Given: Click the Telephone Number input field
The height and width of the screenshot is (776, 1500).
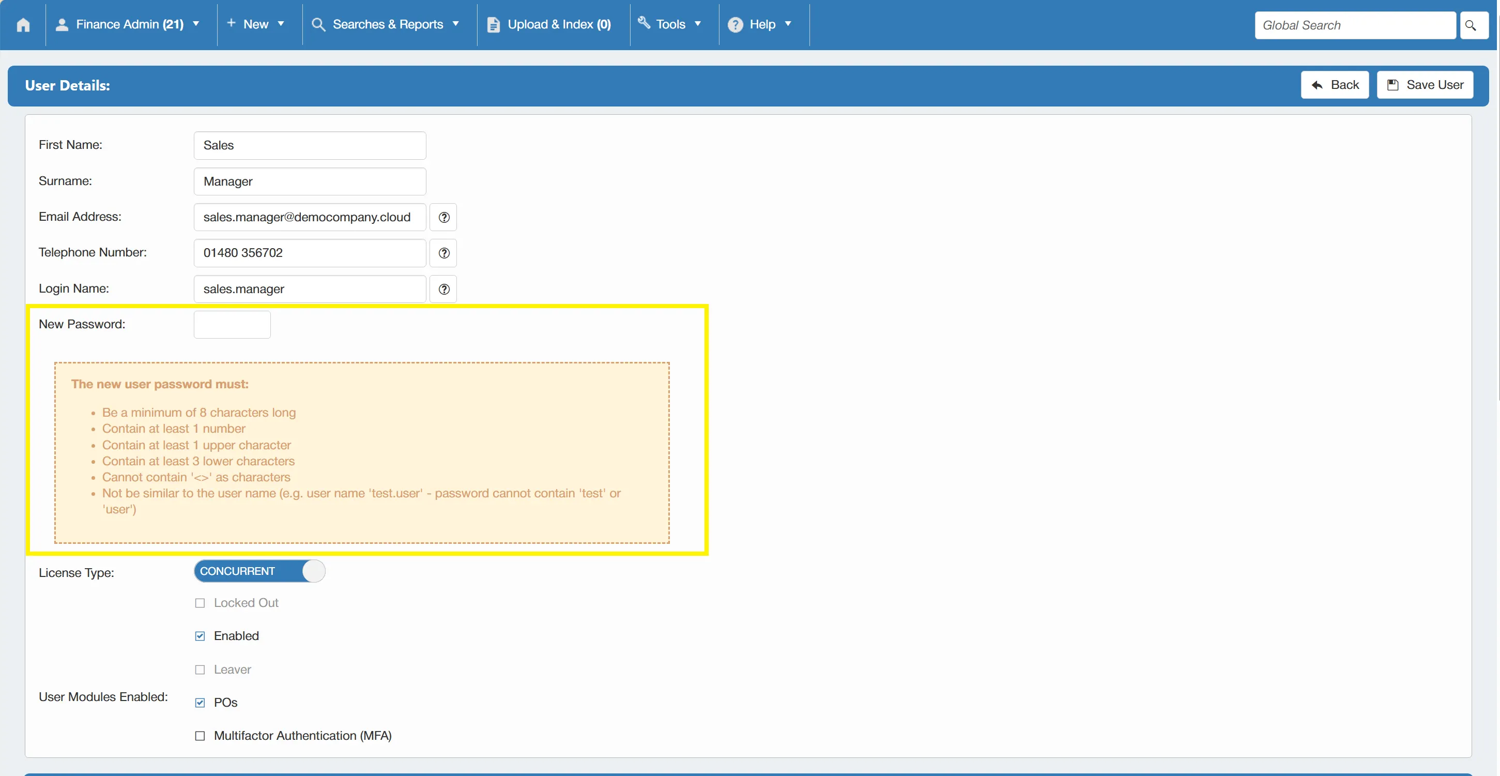Looking at the screenshot, I should click(310, 253).
